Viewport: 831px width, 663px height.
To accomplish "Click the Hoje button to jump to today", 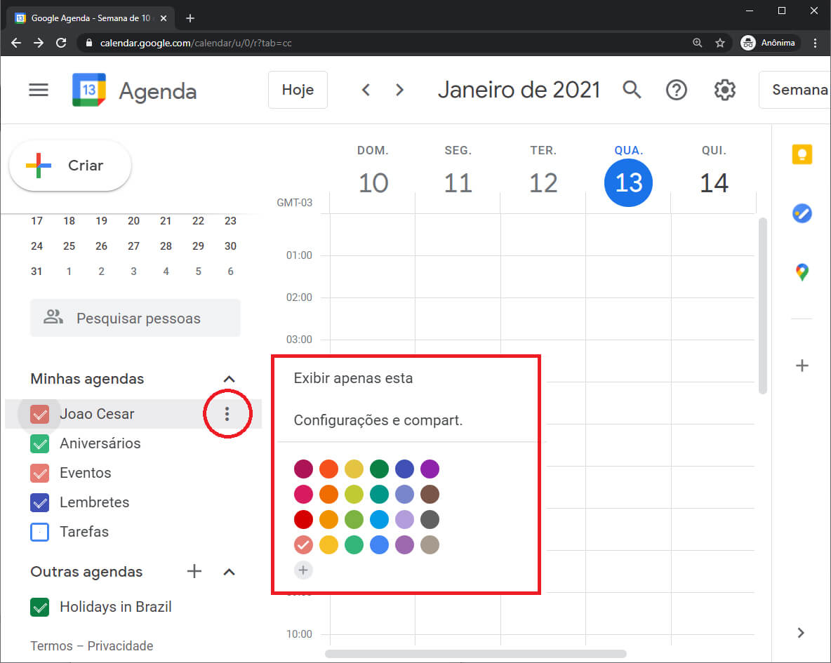I will point(298,90).
